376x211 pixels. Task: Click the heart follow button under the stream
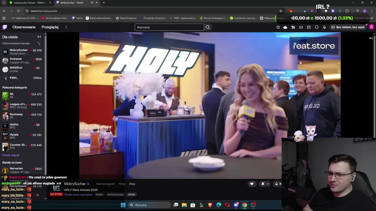point(252,184)
